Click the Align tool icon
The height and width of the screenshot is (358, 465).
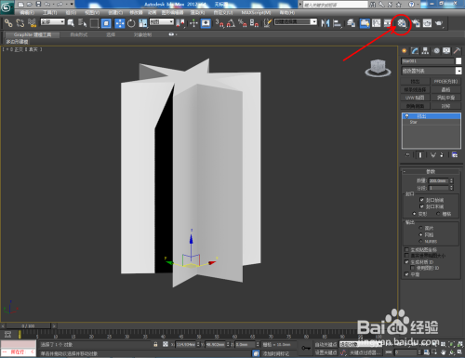tap(337, 23)
